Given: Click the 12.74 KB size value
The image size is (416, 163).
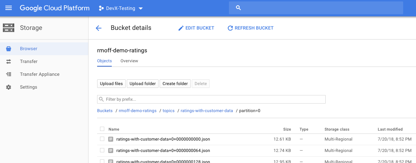Looking at the screenshot, I should (282, 151).
